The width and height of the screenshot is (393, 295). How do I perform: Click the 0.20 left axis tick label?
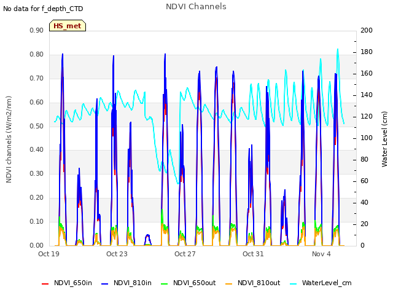coord(37,198)
